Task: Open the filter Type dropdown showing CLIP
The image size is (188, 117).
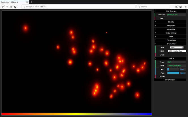Action: pyautogui.click(x=177, y=47)
